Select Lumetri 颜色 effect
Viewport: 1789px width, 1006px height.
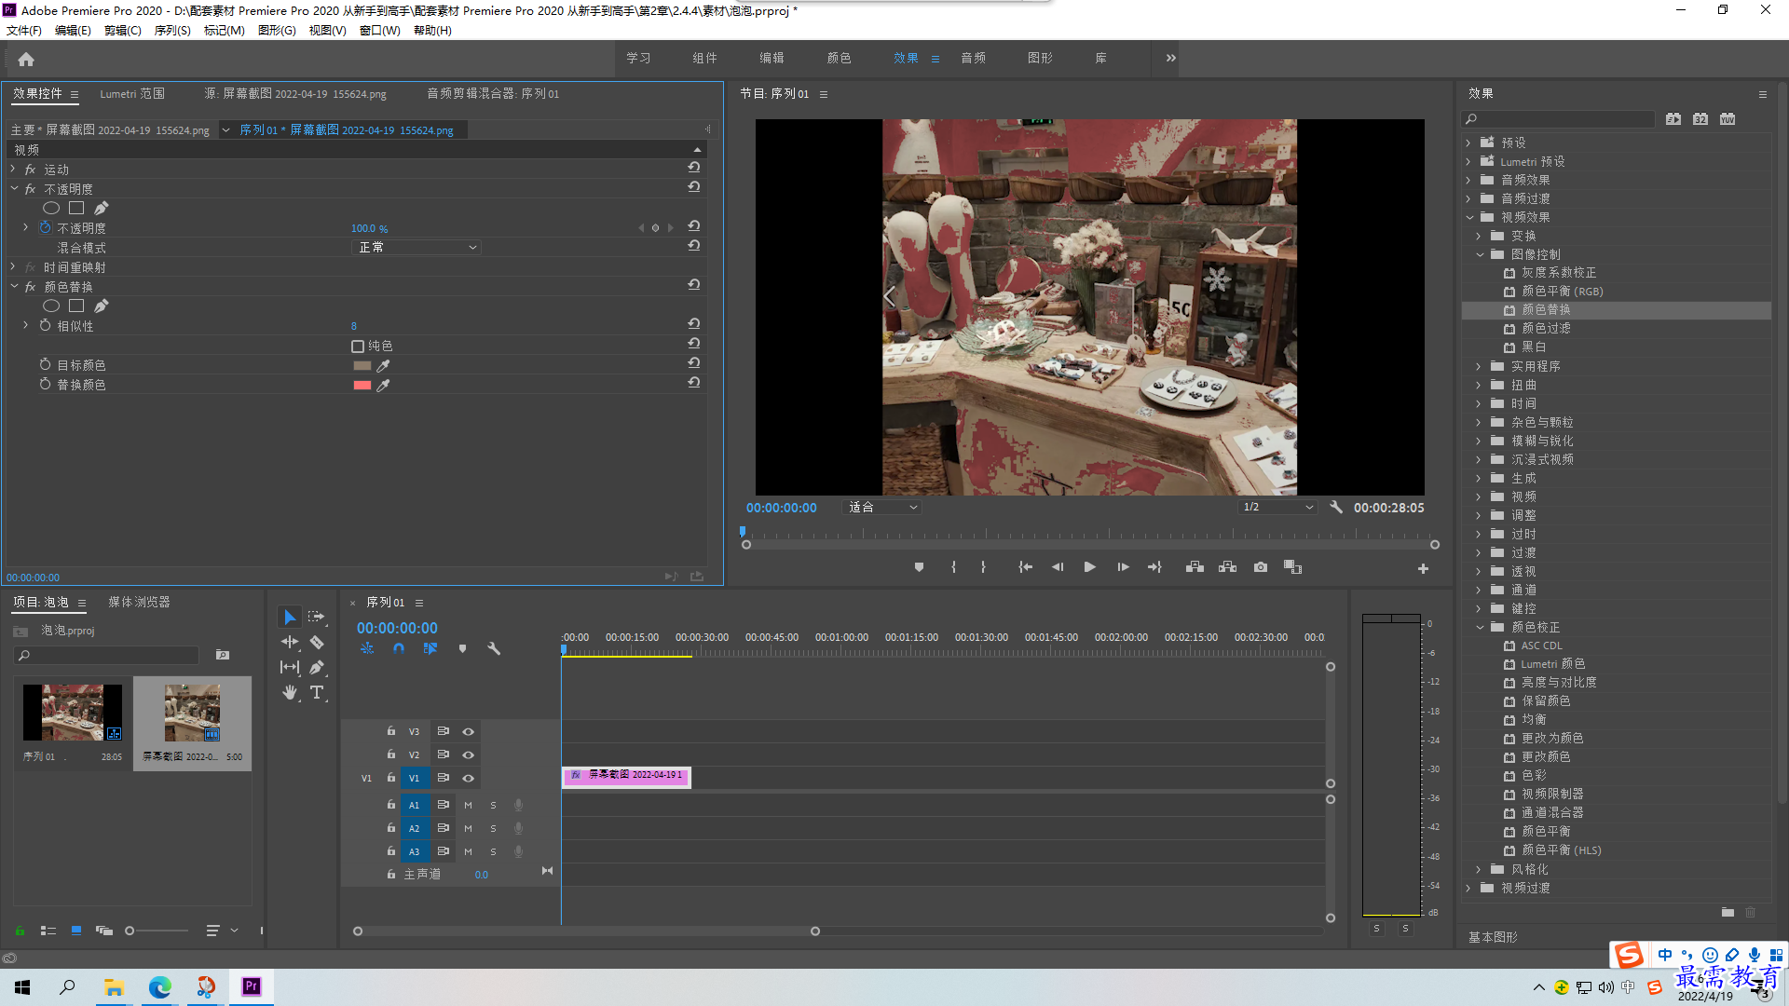click(1553, 664)
